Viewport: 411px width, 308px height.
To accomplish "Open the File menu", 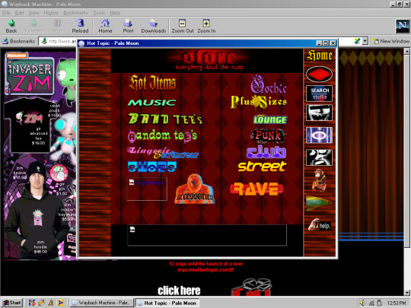I will 6,13.
